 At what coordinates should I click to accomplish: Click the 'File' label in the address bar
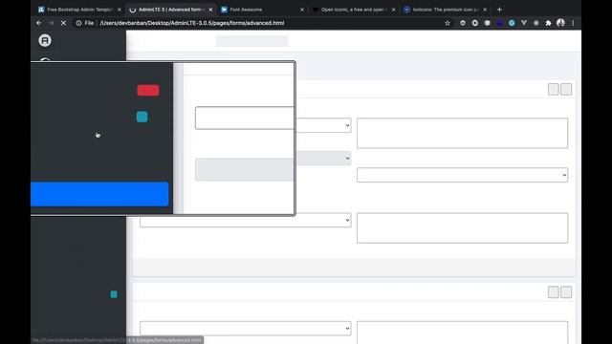pyautogui.click(x=89, y=23)
